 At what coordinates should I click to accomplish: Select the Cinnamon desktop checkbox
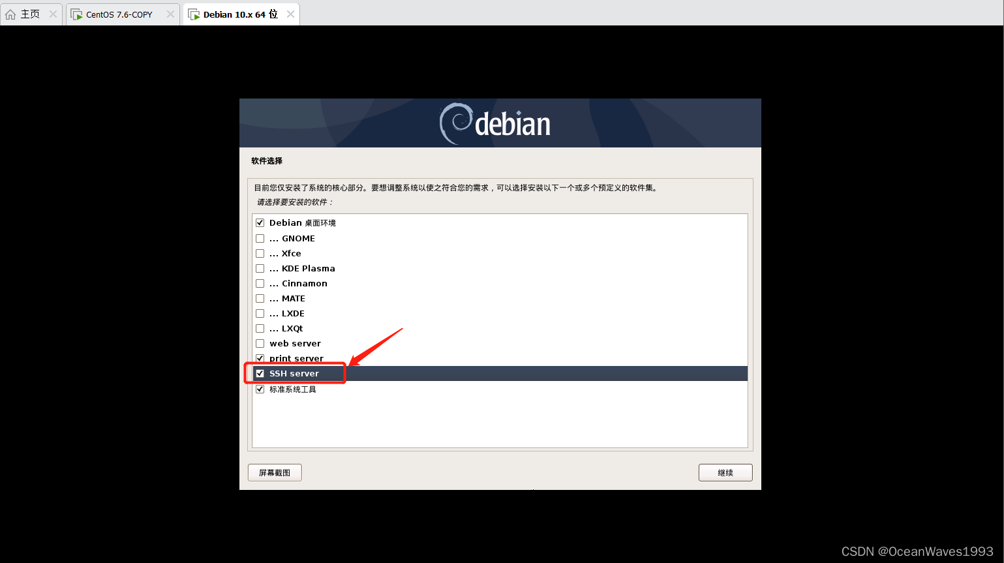pos(260,284)
